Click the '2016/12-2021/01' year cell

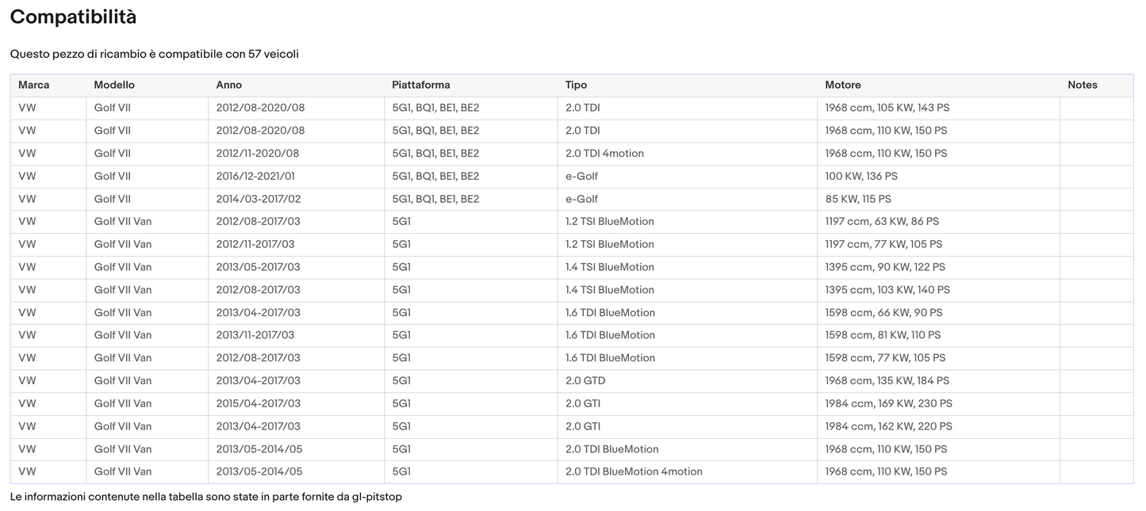click(x=255, y=176)
